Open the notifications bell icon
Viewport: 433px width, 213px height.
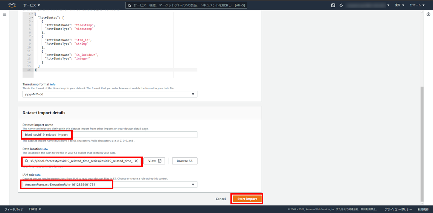(341, 5)
